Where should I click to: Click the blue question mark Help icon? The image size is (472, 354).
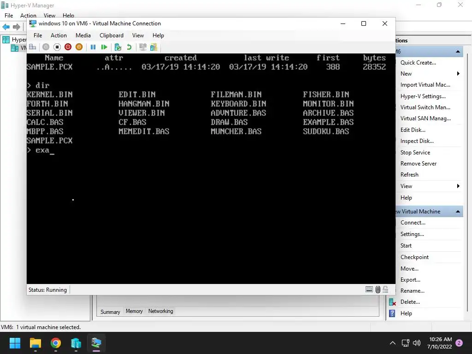392,313
